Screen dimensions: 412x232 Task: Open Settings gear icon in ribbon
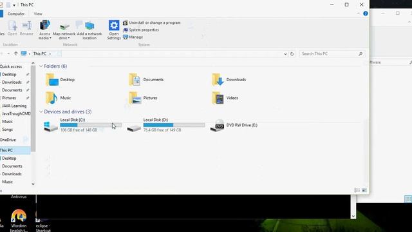[114, 26]
